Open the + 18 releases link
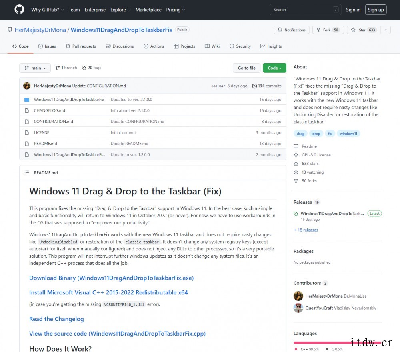This screenshot has width=400, height=352. (x=306, y=230)
